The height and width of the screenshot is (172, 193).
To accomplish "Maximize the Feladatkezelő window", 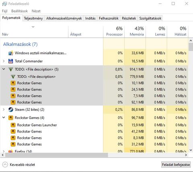I will tap(173, 4).
